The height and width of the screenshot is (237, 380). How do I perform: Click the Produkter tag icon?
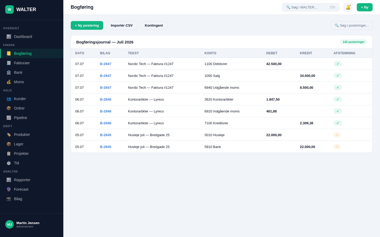[x=9, y=135]
